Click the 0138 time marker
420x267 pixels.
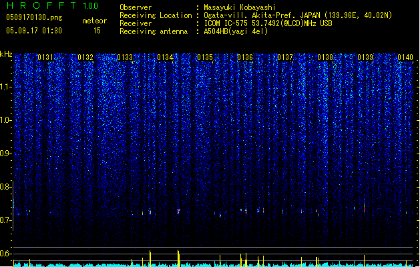(x=325, y=57)
